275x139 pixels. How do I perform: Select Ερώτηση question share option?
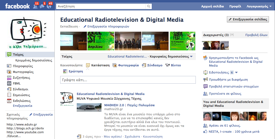[x=73, y=72]
